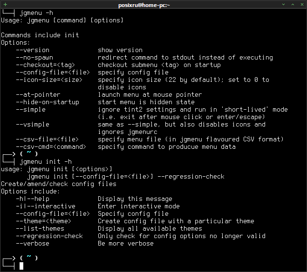Click 'ignores jgmenurc' text
The height and width of the screenshot is (272, 307).
128,132
